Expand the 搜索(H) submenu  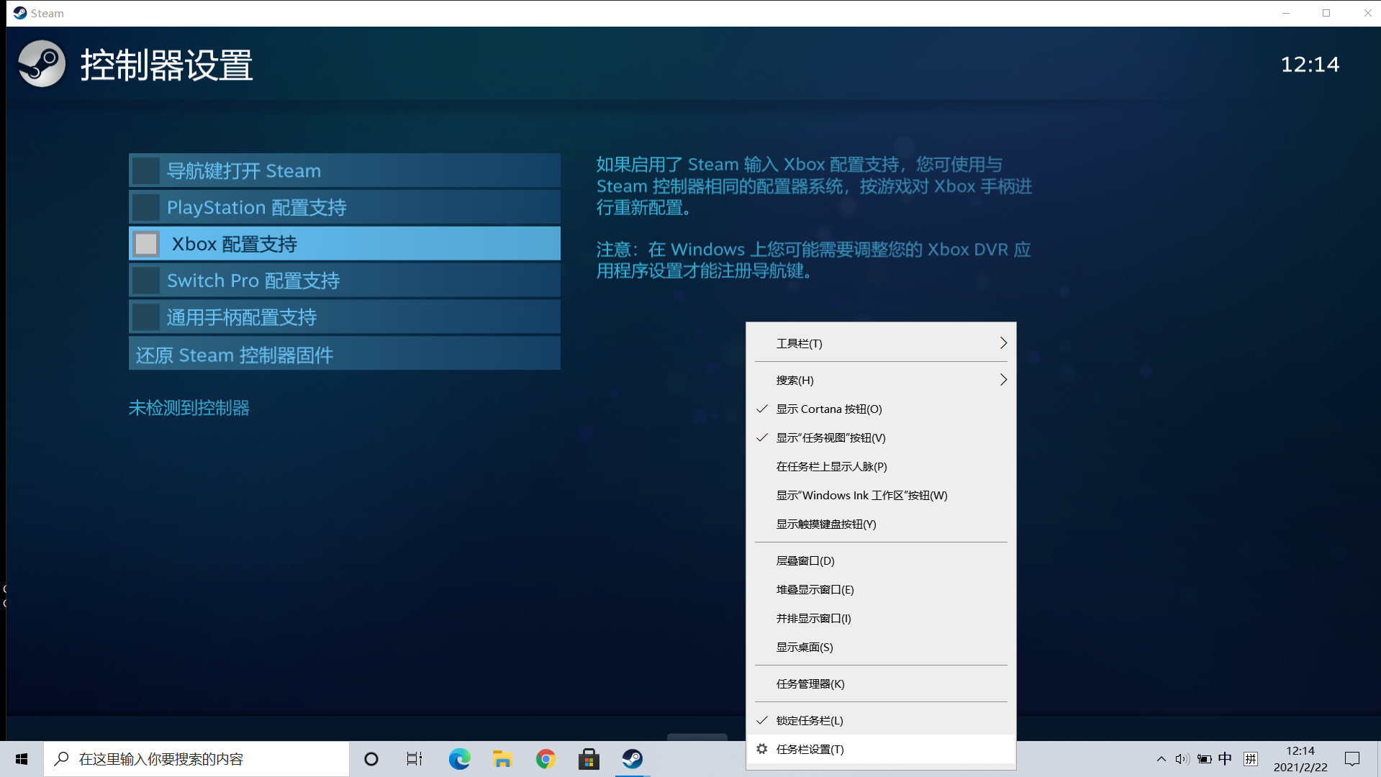881,380
